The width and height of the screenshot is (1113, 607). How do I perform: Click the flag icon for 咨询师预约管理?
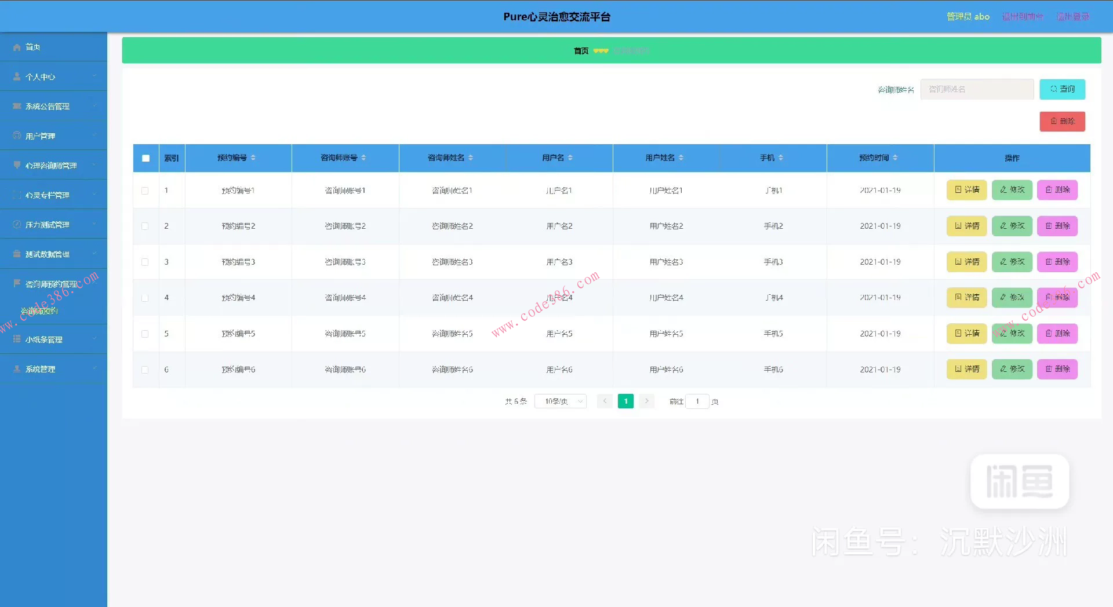17,283
